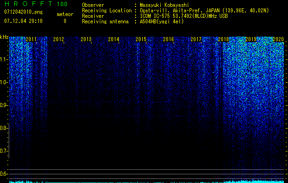Click the 2012 time marker

point(59,39)
